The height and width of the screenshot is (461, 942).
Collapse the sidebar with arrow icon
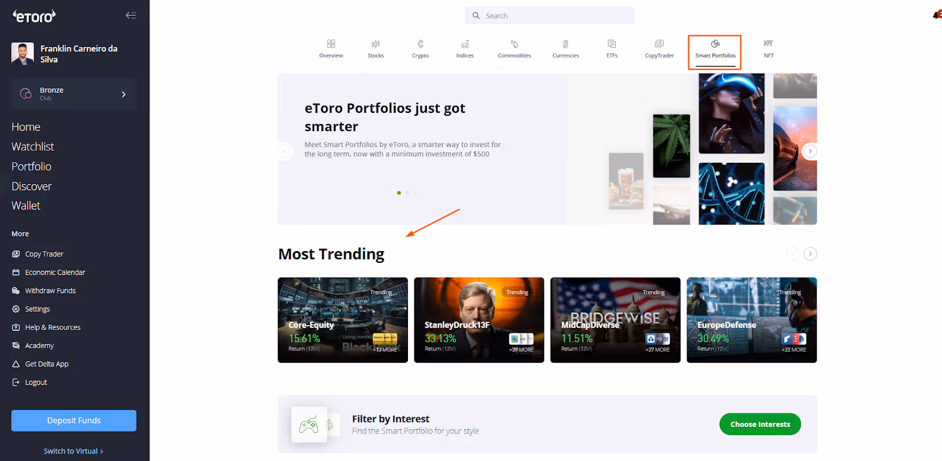[x=131, y=16]
